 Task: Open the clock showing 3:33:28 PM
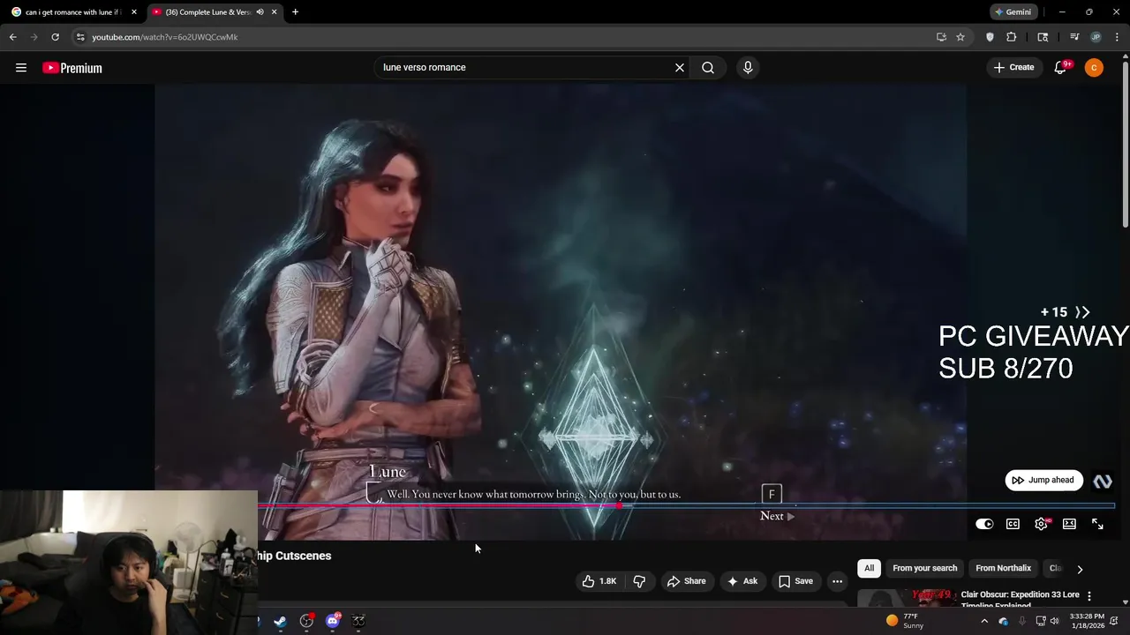click(1087, 621)
